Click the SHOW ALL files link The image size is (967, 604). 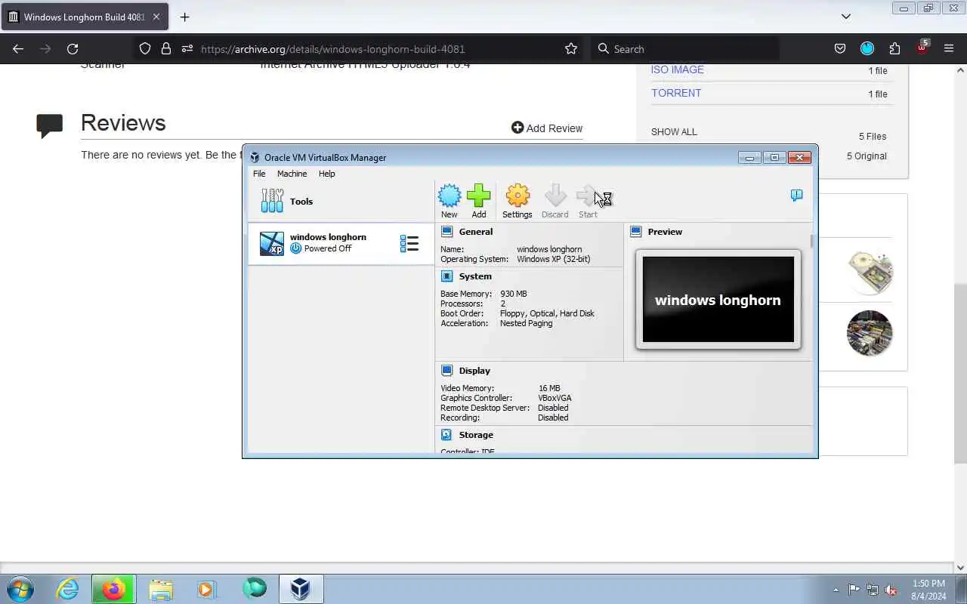pyautogui.click(x=674, y=131)
